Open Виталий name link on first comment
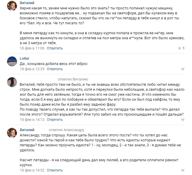The width and height of the screenshot is (192, 175). (x=27, y=3)
